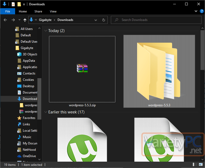Click Gigabyte in the address bar
Screen dimensions: 205x168
click(45, 20)
